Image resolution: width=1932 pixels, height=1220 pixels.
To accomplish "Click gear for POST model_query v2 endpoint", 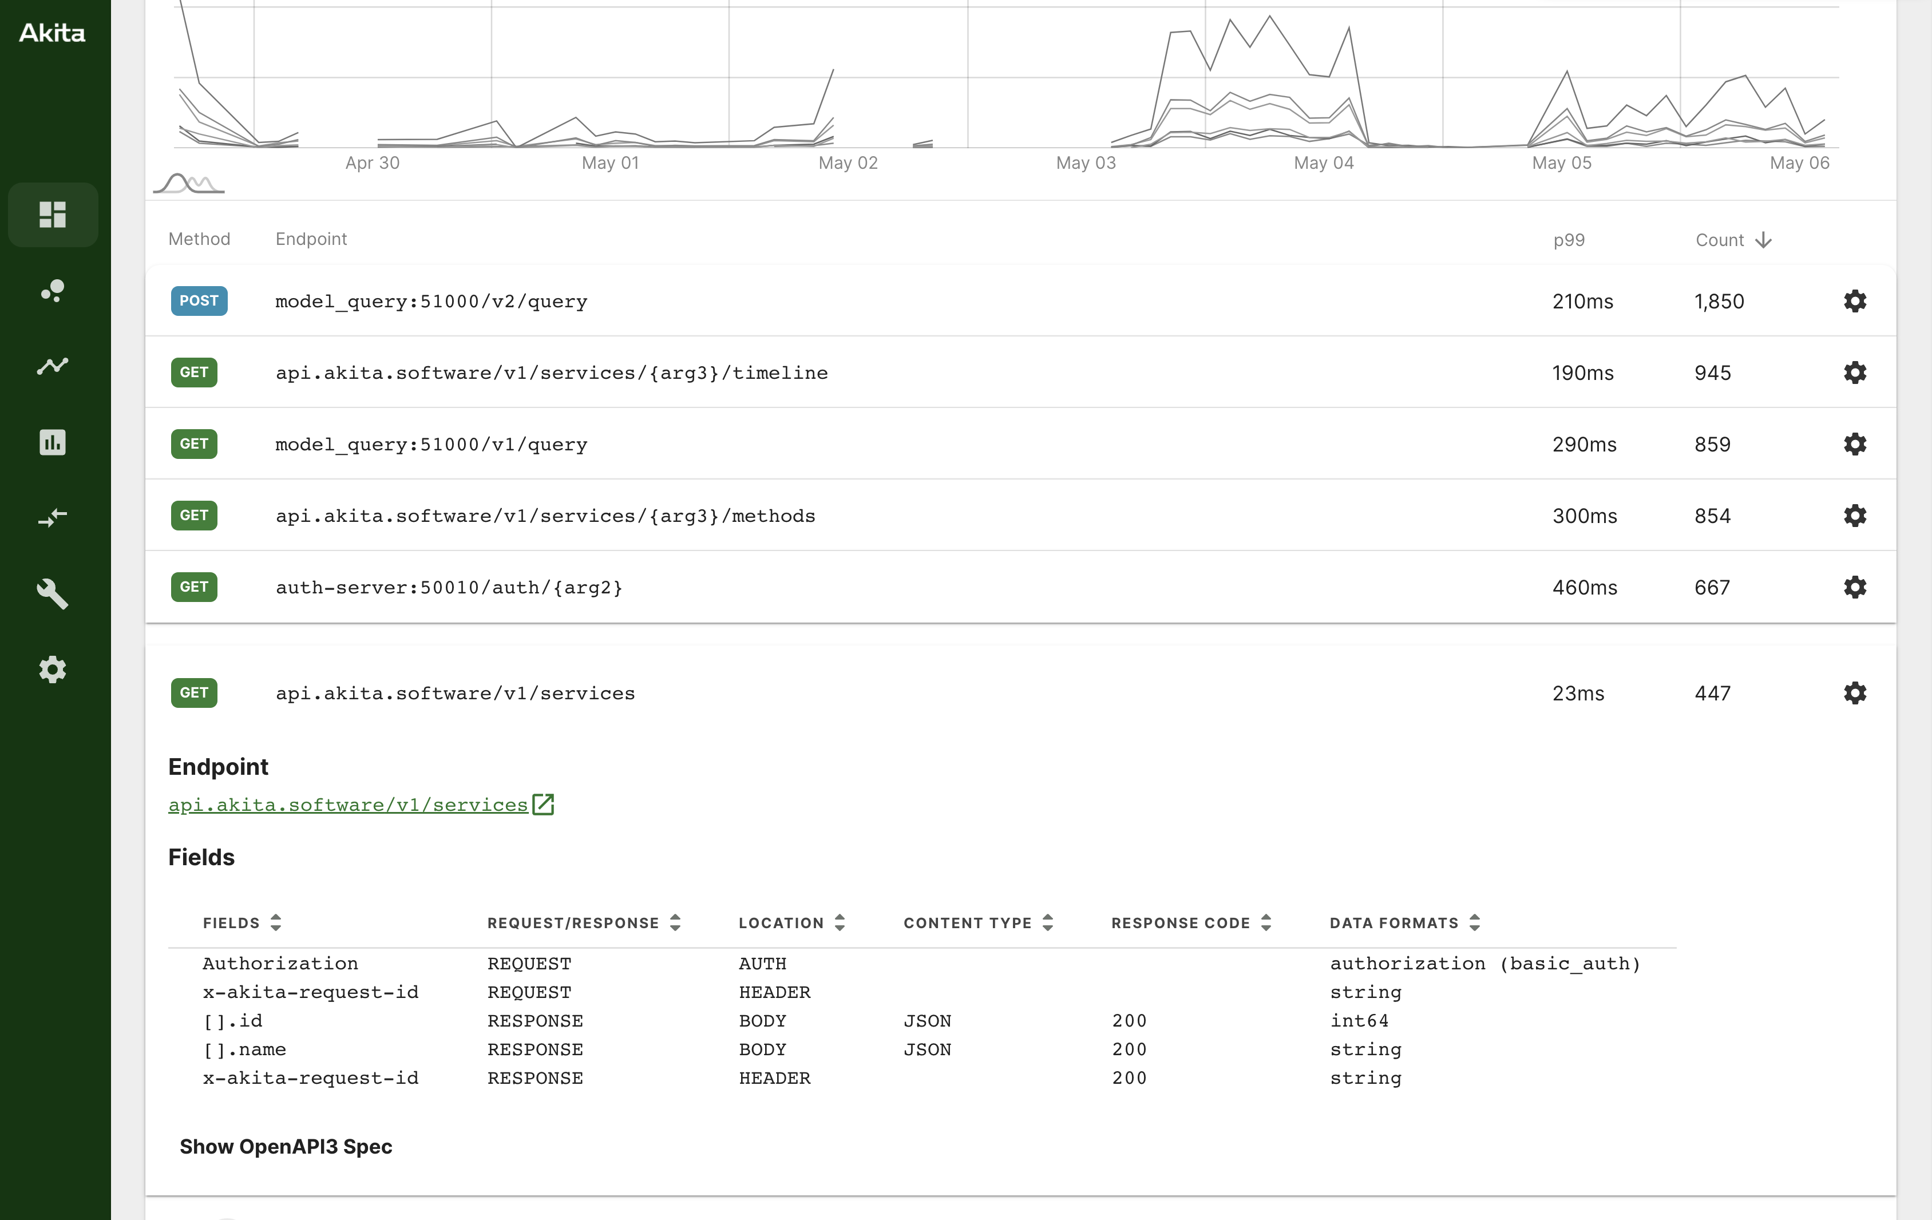I will click(x=1854, y=301).
